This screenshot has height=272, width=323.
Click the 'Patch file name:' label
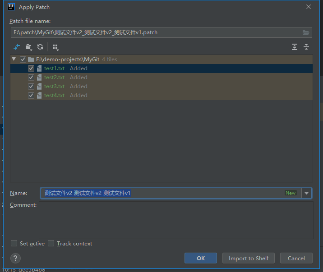(x=30, y=21)
